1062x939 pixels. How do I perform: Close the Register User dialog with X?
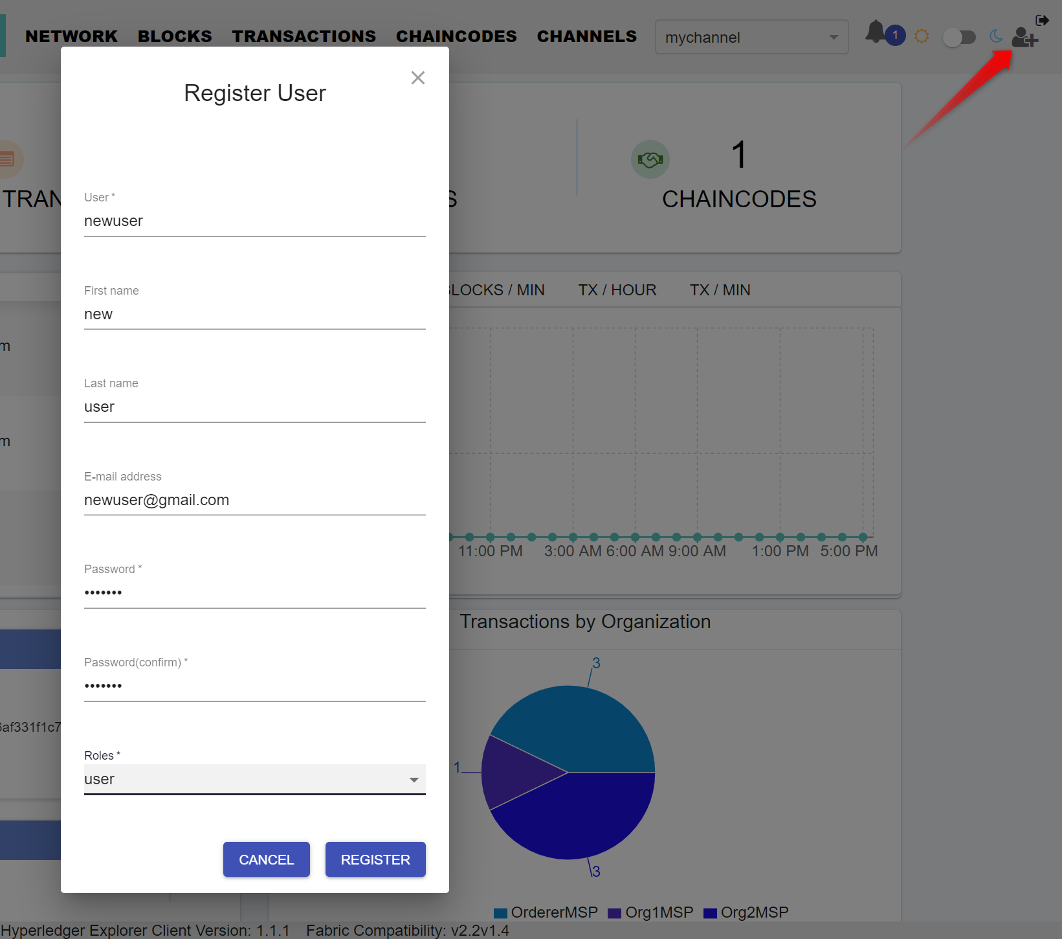[x=418, y=78]
